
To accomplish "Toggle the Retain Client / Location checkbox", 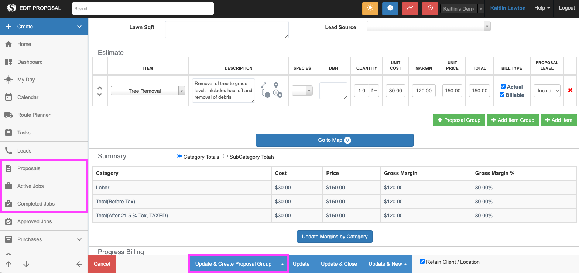I will tap(422, 262).
